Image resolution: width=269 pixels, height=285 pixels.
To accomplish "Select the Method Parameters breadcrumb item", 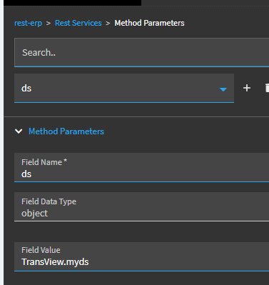I will [x=149, y=23].
